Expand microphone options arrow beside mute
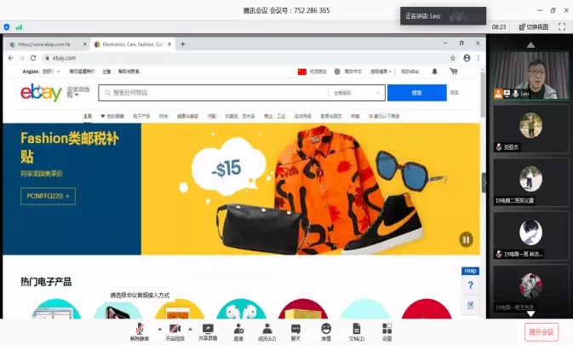This screenshot has width=573, height=345. click(159, 328)
